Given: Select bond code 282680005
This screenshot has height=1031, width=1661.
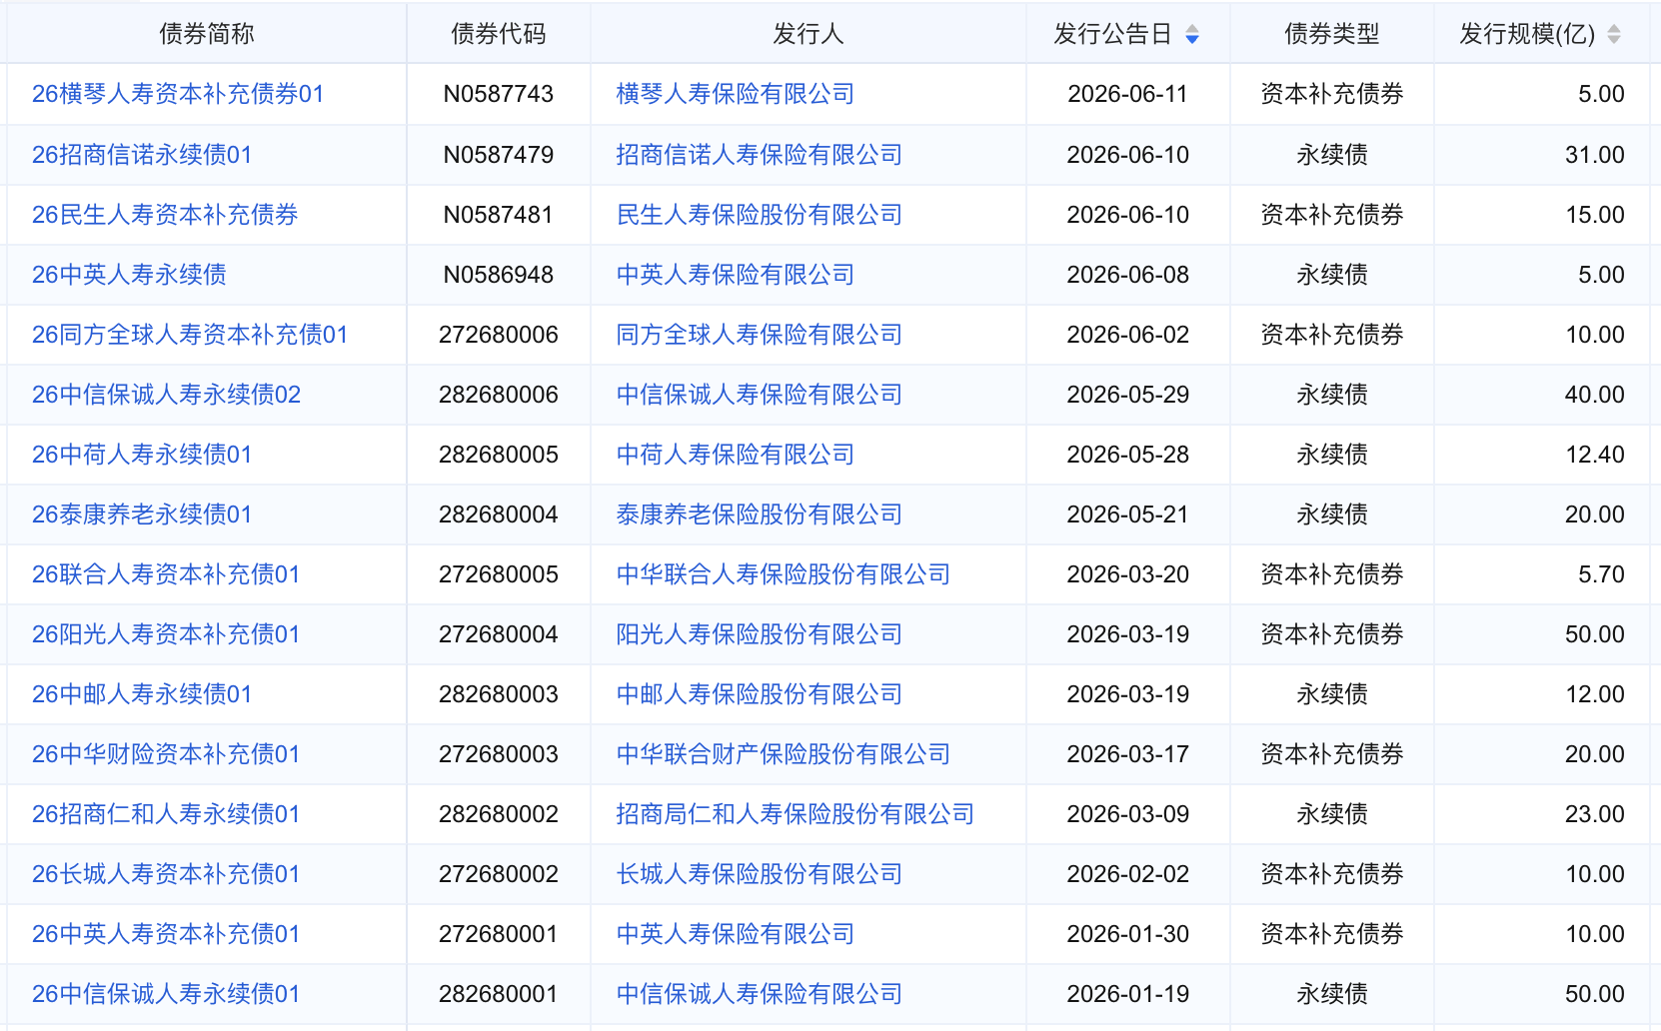Looking at the screenshot, I should (499, 455).
